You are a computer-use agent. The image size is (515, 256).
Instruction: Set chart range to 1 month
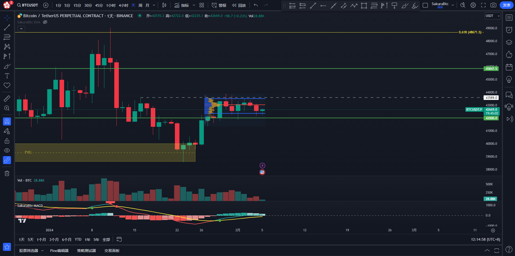click(41, 240)
